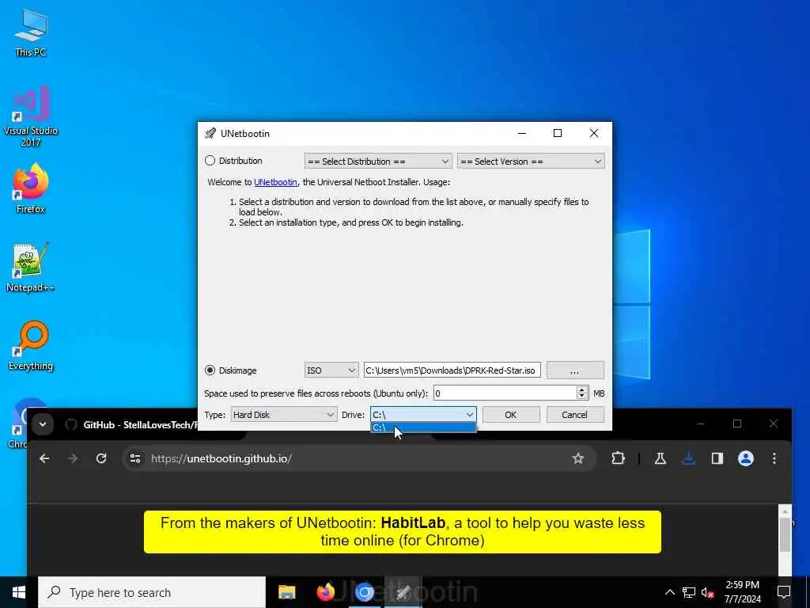
Task: Open Notepad++ desktop shortcut
Action: point(31,268)
